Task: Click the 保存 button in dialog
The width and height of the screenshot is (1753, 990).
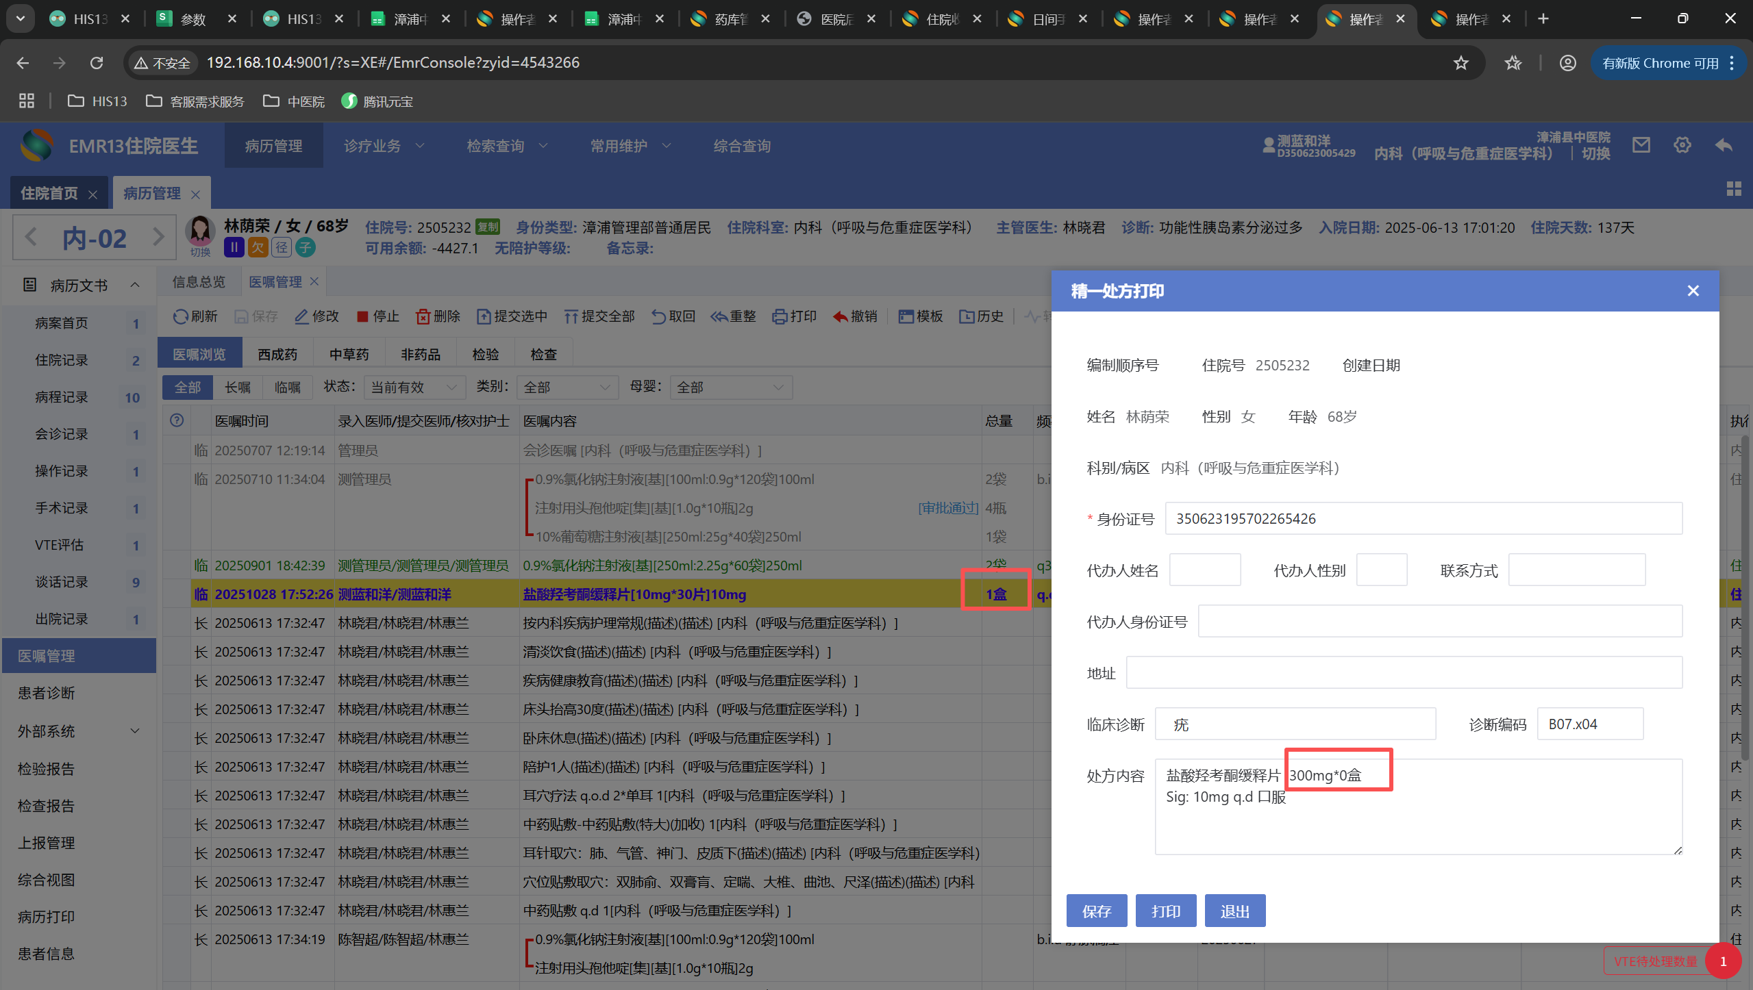Action: 1096,911
